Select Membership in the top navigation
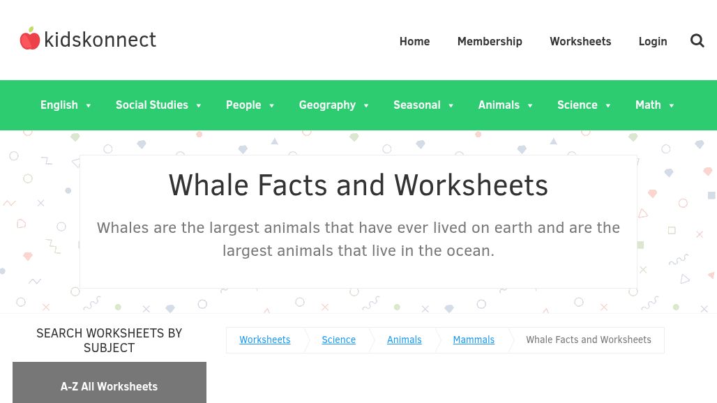 point(490,41)
